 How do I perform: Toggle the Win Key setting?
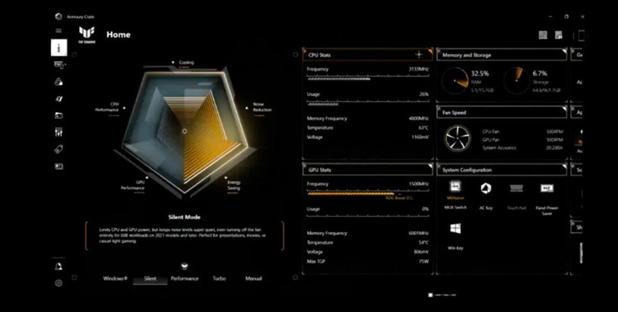point(456,229)
